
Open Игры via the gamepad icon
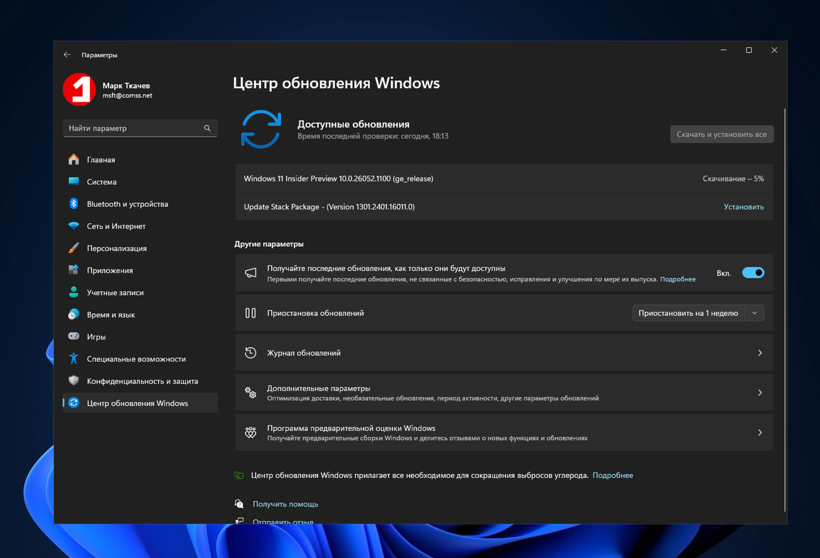click(74, 336)
